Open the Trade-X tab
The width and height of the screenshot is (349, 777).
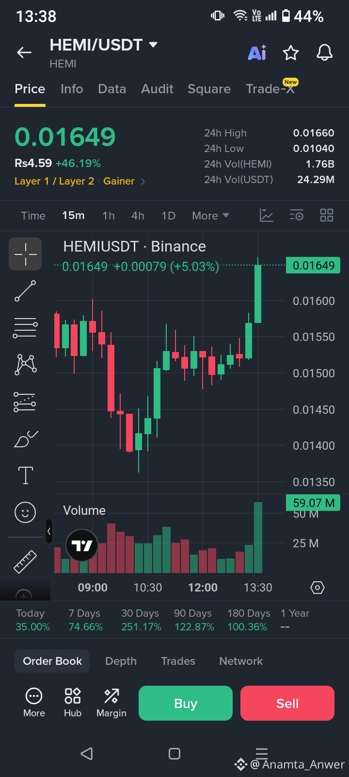pyautogui.click(x=270, y=89)
